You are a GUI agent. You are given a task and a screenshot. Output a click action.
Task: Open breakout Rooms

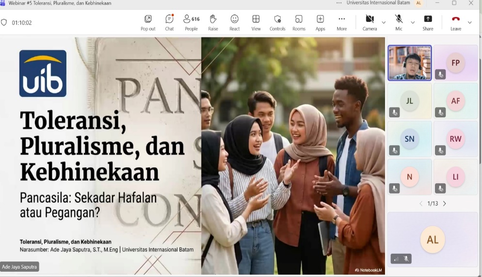click(x=299, y=22)
